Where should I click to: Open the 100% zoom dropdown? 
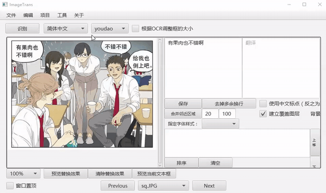(x=23, y=174)
